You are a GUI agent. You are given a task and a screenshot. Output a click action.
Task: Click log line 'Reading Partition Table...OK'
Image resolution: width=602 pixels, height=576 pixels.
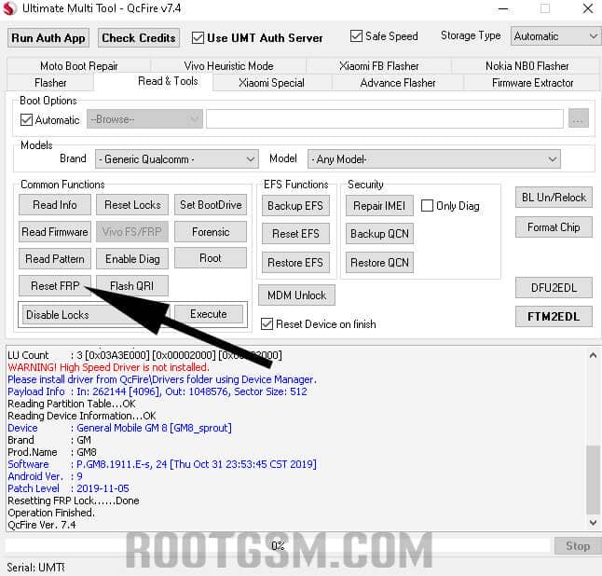(72, 404)
